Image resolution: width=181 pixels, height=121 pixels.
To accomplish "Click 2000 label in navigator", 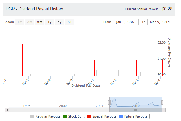I will coord(63,106).
